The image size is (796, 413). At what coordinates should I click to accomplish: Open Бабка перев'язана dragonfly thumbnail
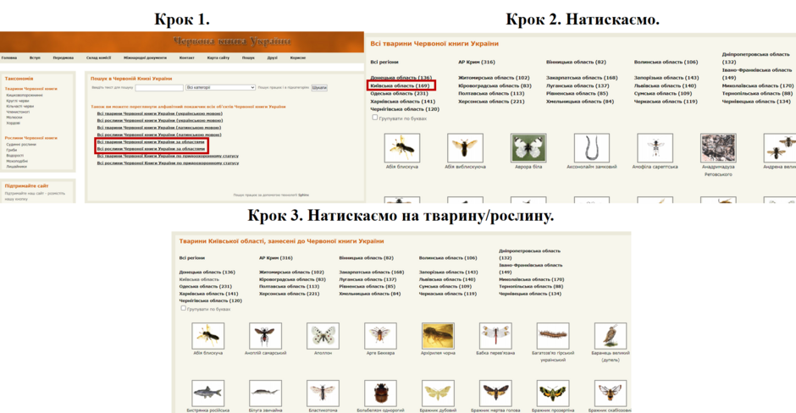tap(495, 336)
